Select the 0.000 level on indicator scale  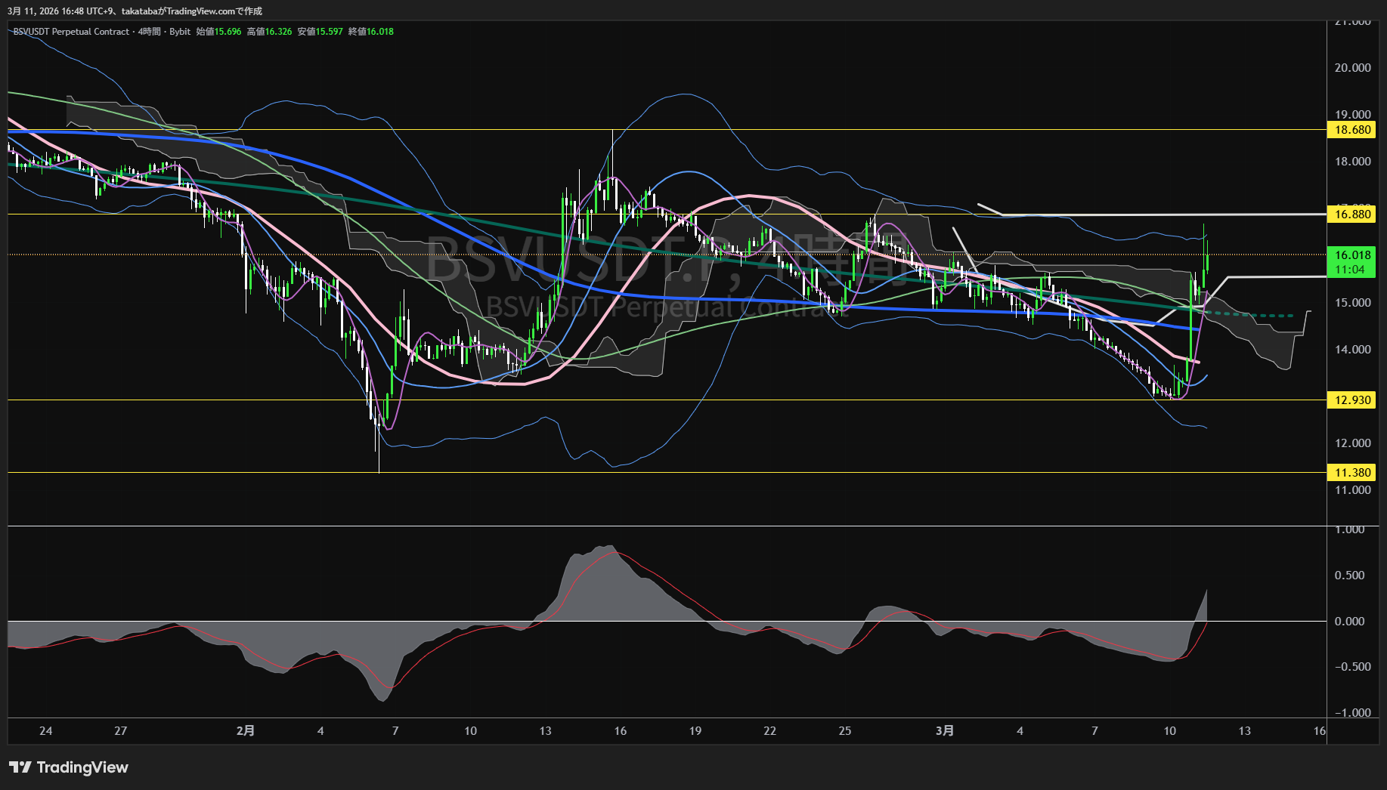[1349, 622]
